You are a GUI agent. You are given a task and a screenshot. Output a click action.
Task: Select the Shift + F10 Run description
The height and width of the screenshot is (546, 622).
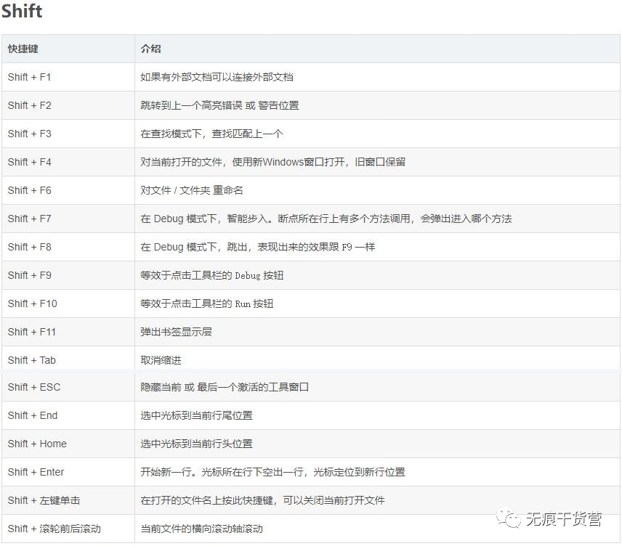206,303
